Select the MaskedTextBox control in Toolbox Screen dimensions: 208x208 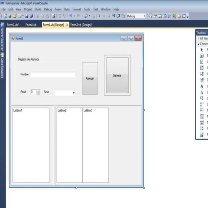point(201,110)
